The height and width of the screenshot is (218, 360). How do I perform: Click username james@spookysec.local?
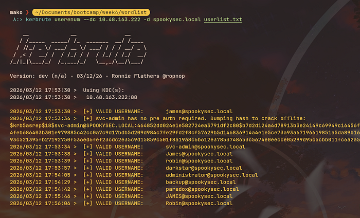coord(199,112)
